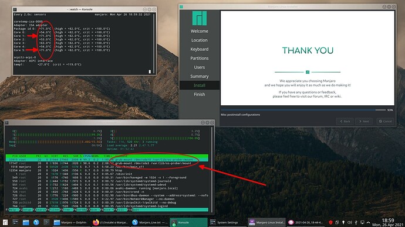The height and width of the screenshot is (227, 405).
Task: Click the installer progress bar at 93%
Action: pyautogui.click(x=303, y=110)
